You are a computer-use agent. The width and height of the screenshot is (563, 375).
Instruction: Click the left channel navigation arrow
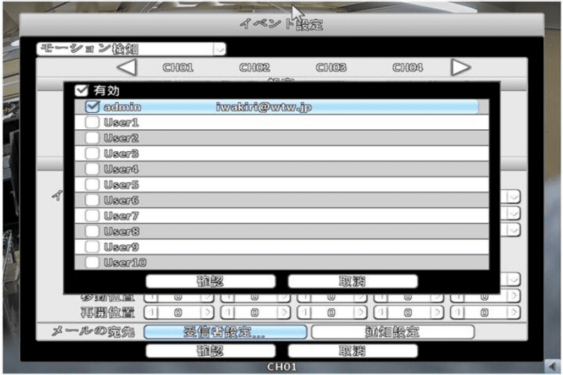(x=128, y=68)
